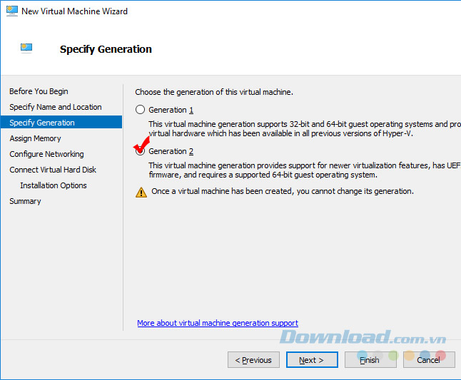Select the Specify Generation step
Viewport: 461px width, 380px height.
click(42, 123)
